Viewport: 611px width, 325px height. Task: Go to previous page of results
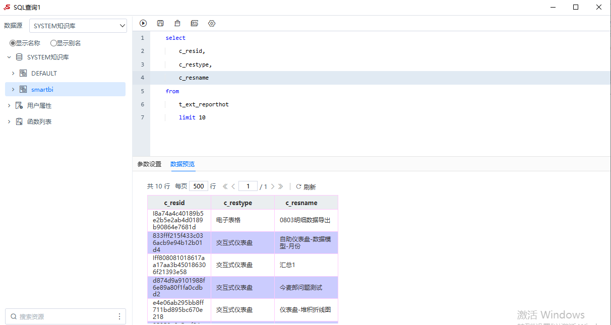pos(233,186)
